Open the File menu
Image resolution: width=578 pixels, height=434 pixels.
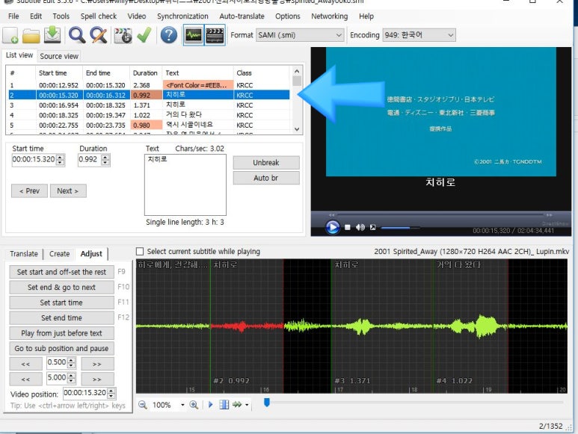coord(13,16)
